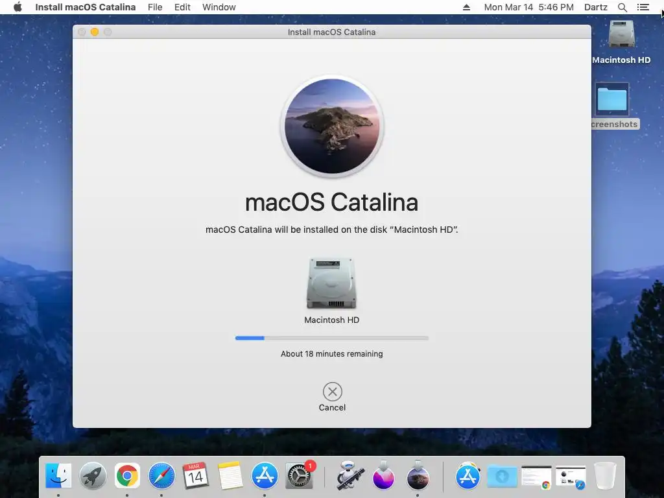Click the Macintosh HD disk icon in installer
The width and height of the screenshot is (664, 498).
coord(331,283)
